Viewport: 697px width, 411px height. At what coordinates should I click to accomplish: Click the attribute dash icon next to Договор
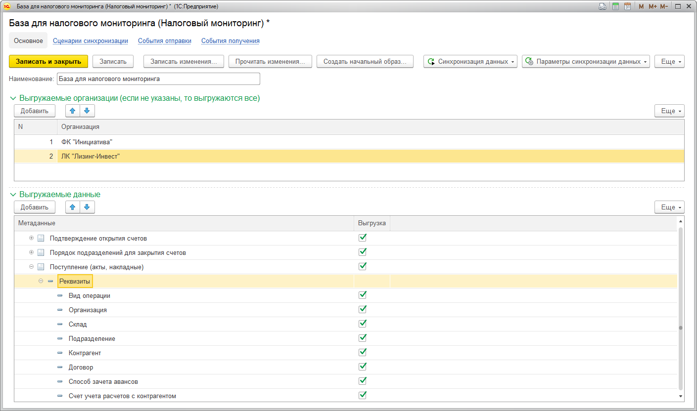coord(60,367)
